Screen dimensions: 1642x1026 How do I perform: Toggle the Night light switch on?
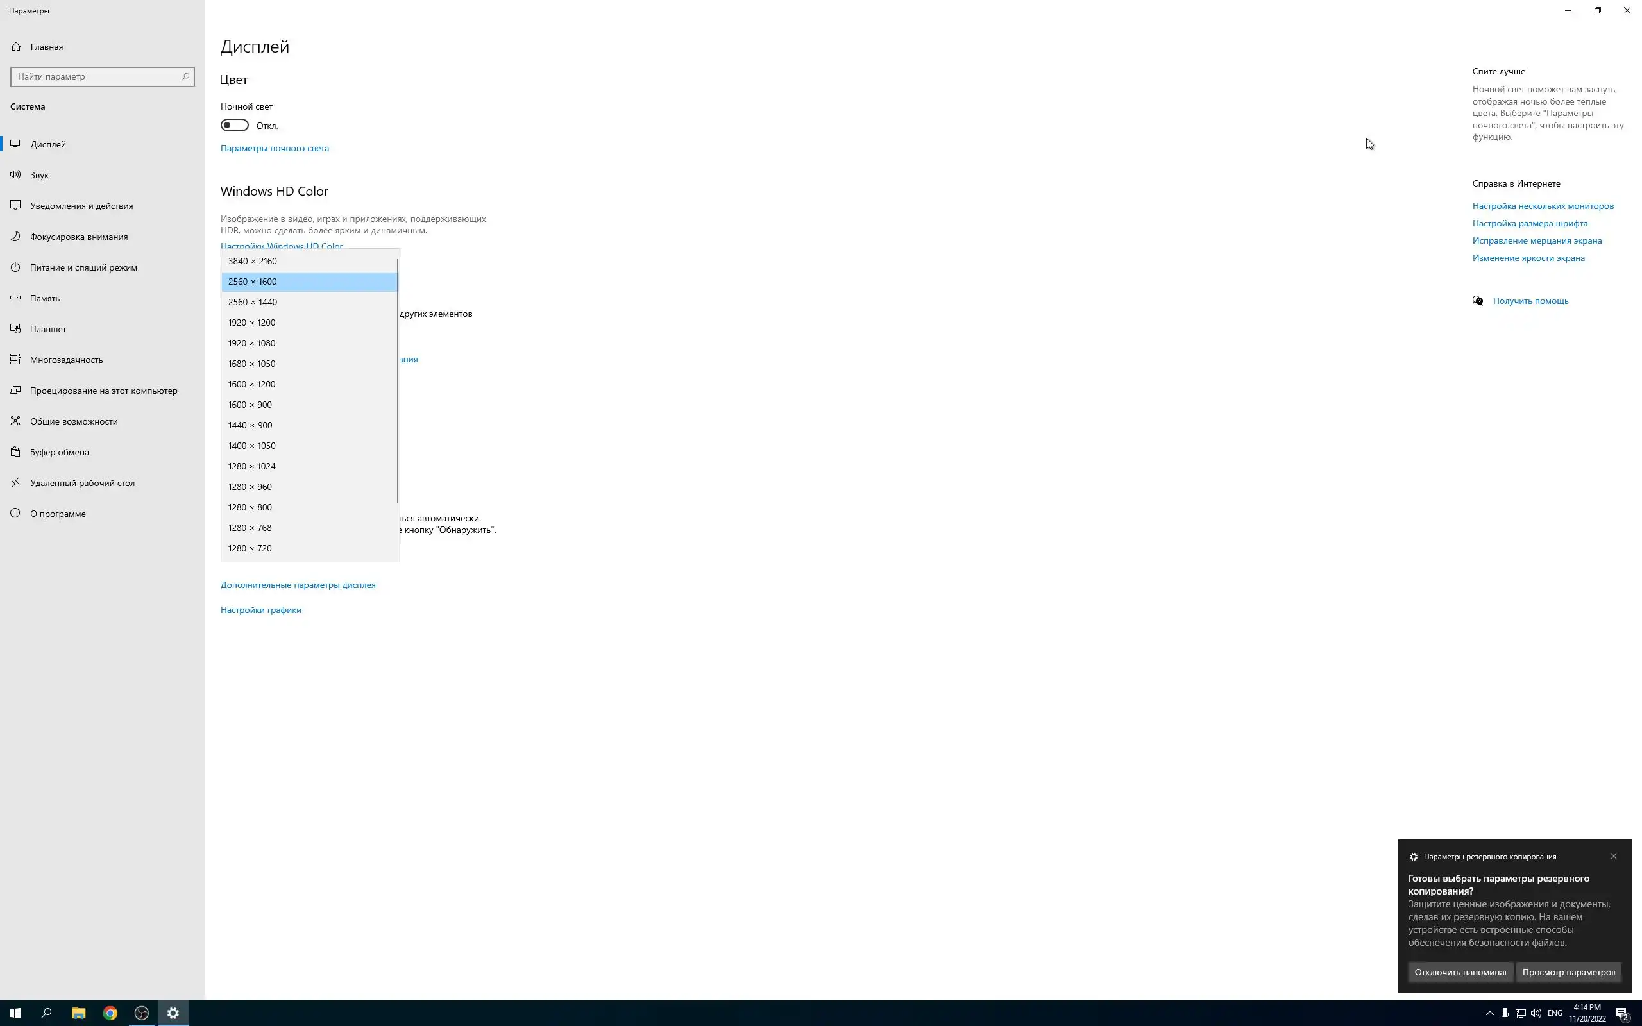(x=235, y=126)
